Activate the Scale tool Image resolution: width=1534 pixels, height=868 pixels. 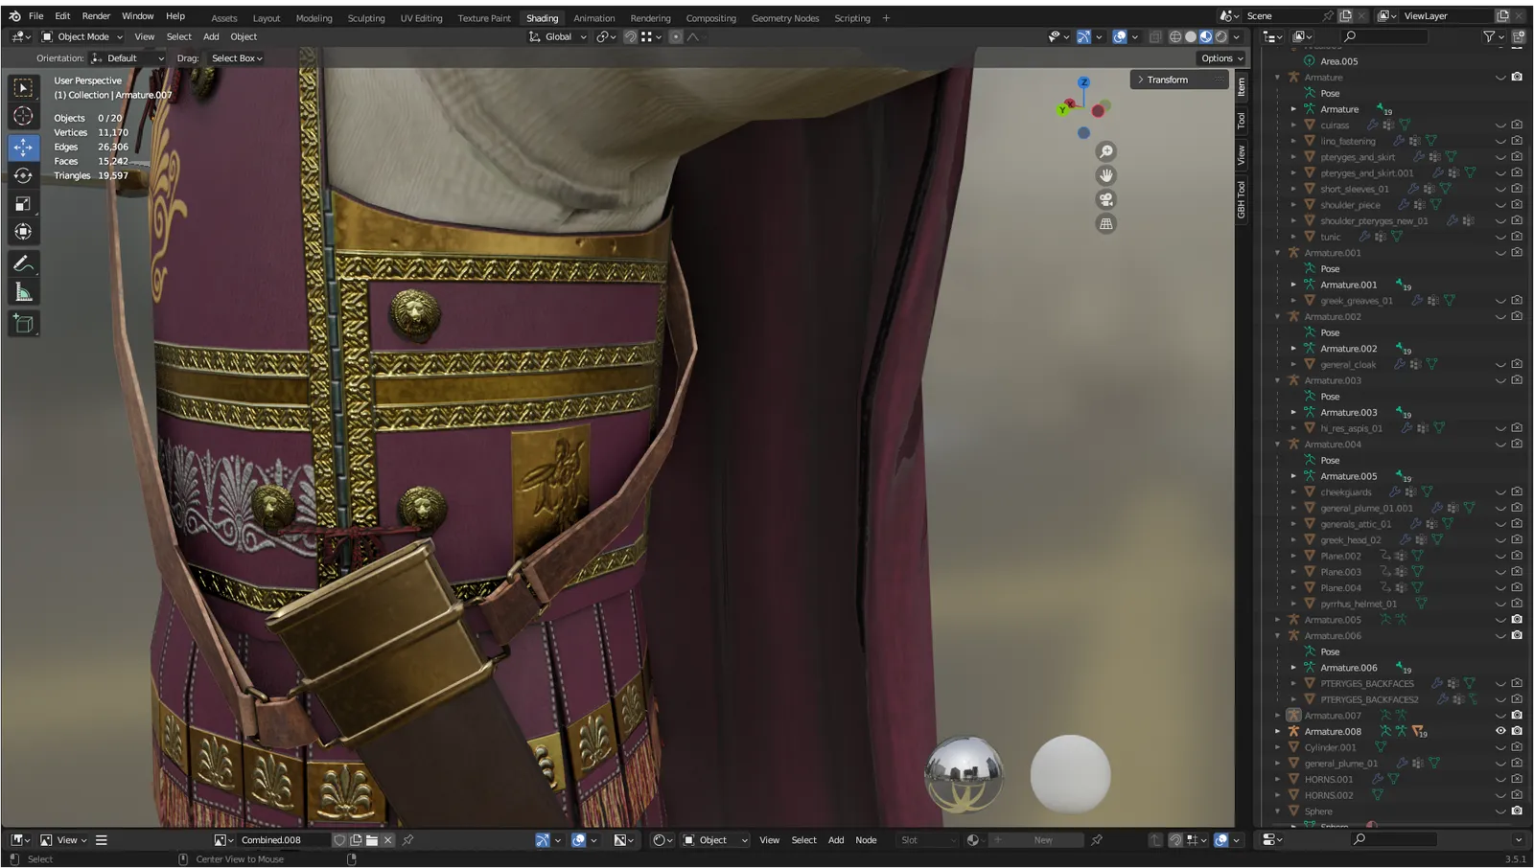(23, 203)
